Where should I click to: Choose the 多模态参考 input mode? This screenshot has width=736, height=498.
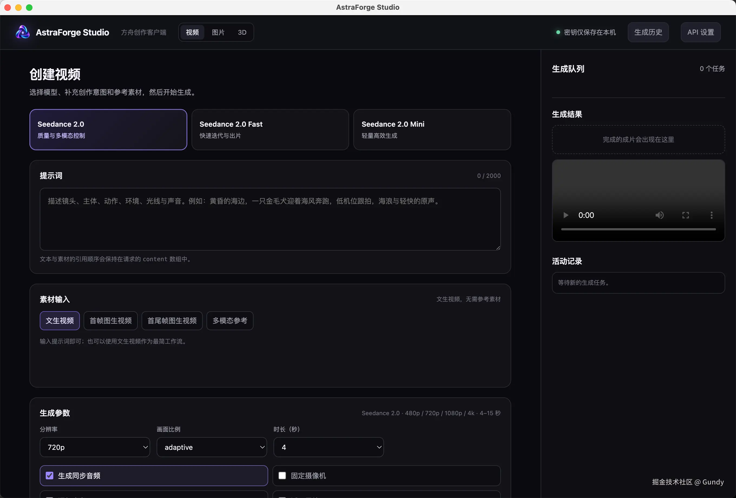pyautogui.click(x=230, y=321)
